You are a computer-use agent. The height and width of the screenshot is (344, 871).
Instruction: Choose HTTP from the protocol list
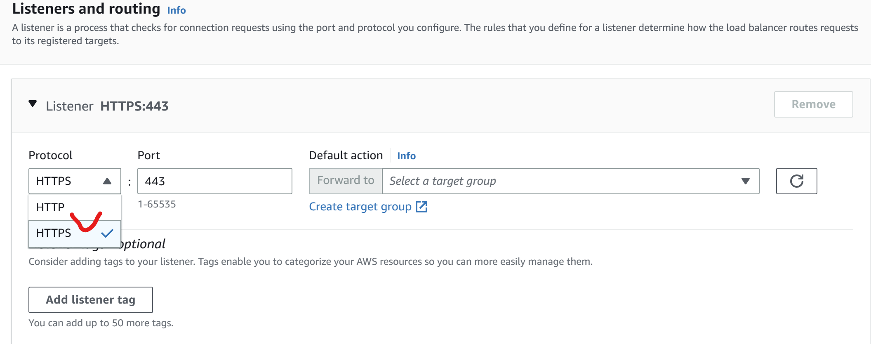(50, 207)
